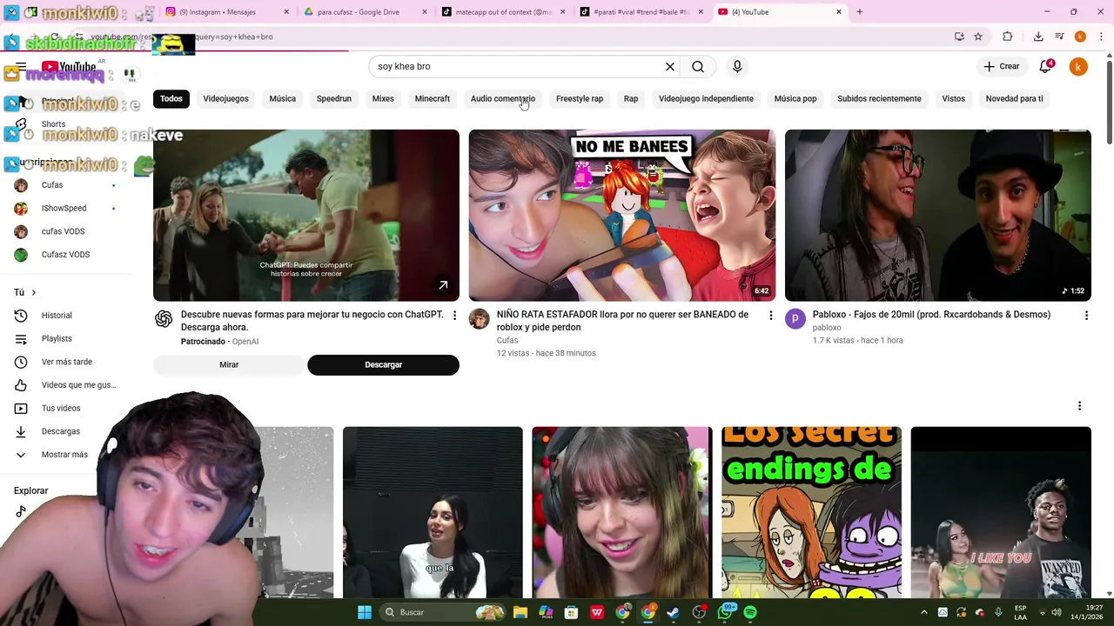Close the matecapp out of context tab
The width and height of the screenshot is (1114, 626).
pos(563,12)
